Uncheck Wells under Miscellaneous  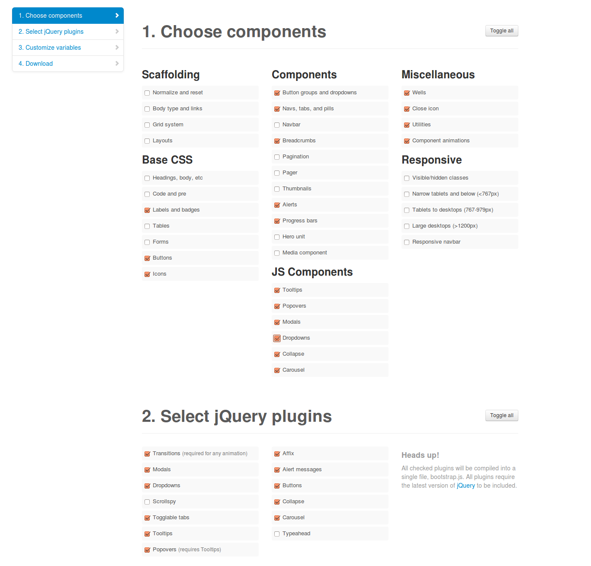(x=407, y=93)
